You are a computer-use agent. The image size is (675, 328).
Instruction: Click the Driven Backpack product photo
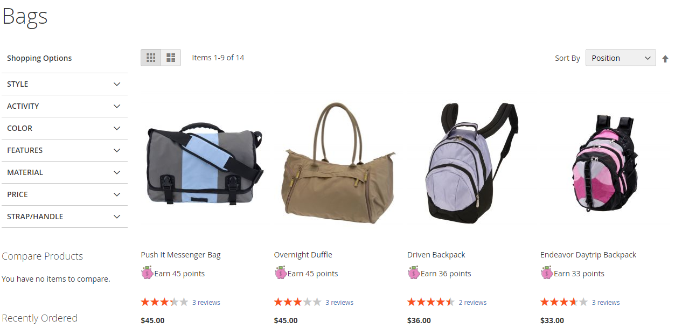[471, 163]
